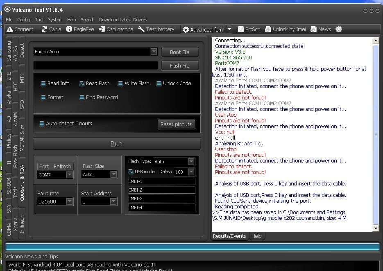Select the Philips side tab
Image resolution: width=383 pixels, height=271 pixels.
pos(9,141)
